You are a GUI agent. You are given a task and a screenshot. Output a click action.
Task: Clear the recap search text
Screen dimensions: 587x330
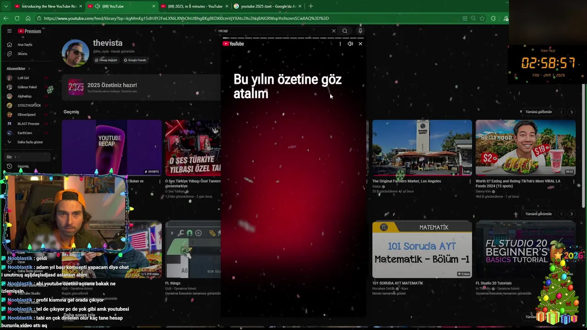point(333,31)
